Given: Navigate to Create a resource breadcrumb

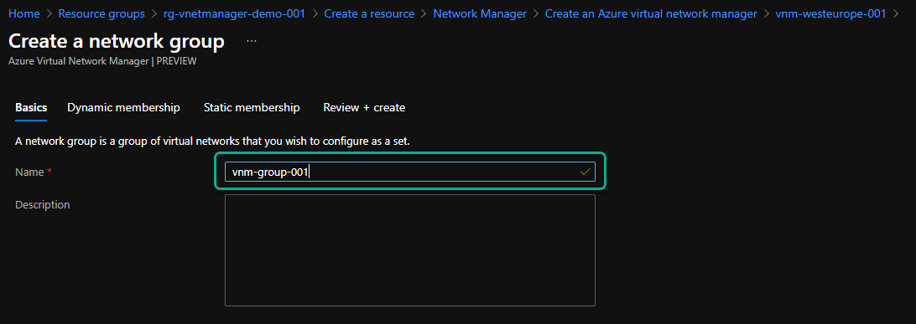Looking at the screenshot, I should [369, 14].
